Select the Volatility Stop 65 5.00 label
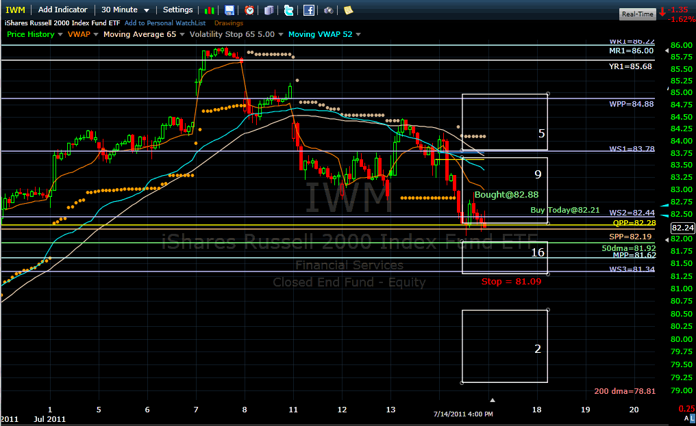This screenshot has width=696, height=426. click(232, 34)
